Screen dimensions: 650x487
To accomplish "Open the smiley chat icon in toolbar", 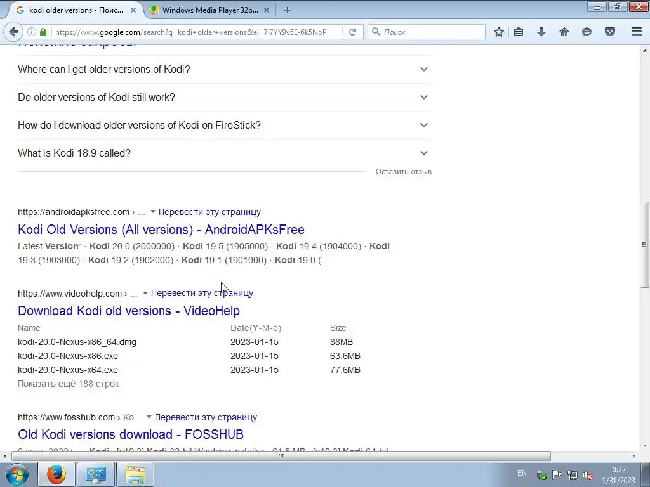I will tap(587, 32).
